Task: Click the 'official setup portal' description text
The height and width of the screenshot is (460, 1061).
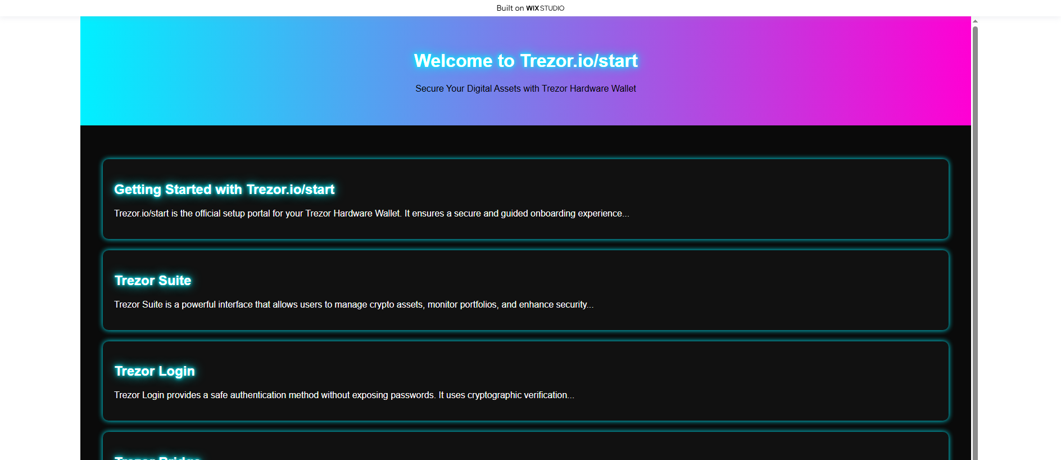Action: [x=371, y=214]
